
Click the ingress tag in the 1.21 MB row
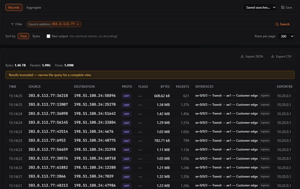point(265,167)
